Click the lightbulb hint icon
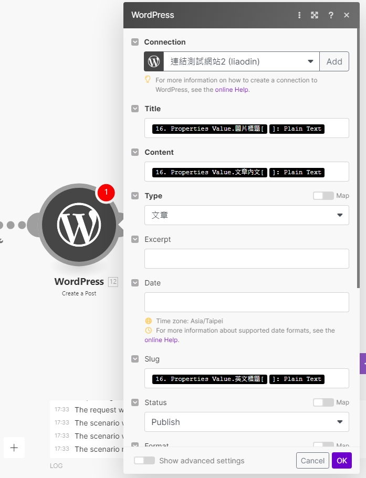This screenshot has height=478, width=366. 148,80
